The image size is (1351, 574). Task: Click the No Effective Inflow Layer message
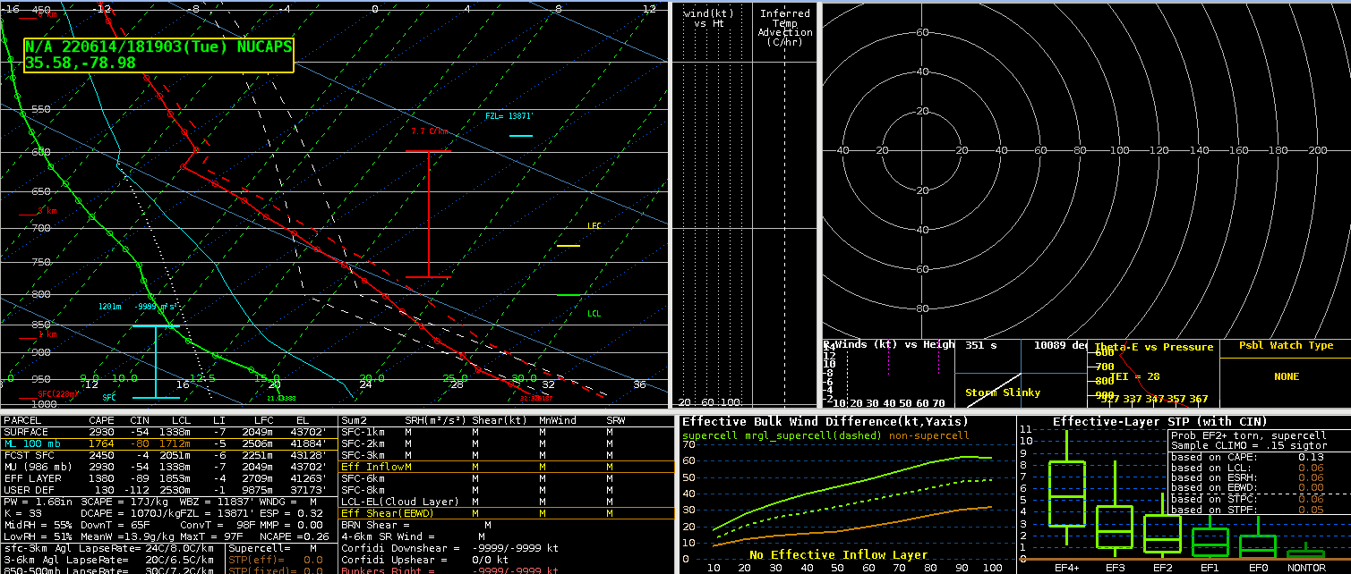(x=838, y=555)
